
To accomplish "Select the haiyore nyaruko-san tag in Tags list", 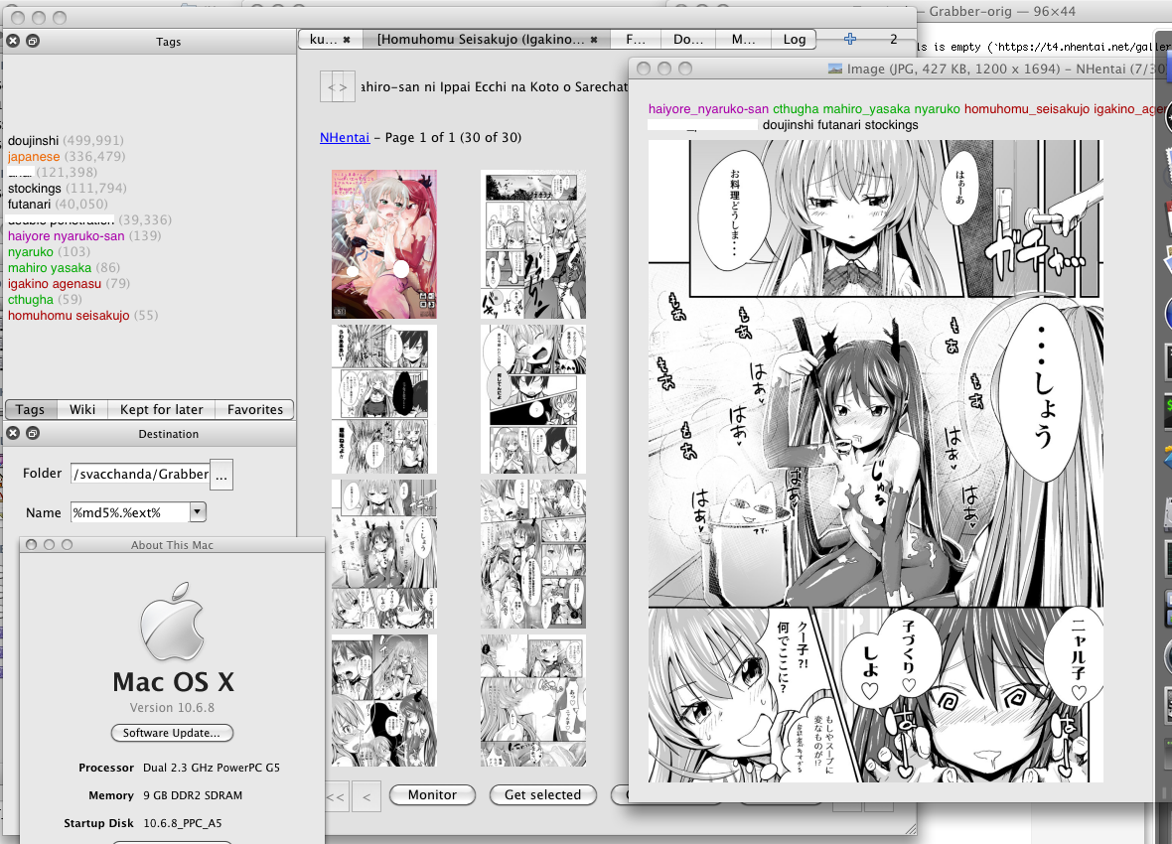I will [x=67, y=235].
